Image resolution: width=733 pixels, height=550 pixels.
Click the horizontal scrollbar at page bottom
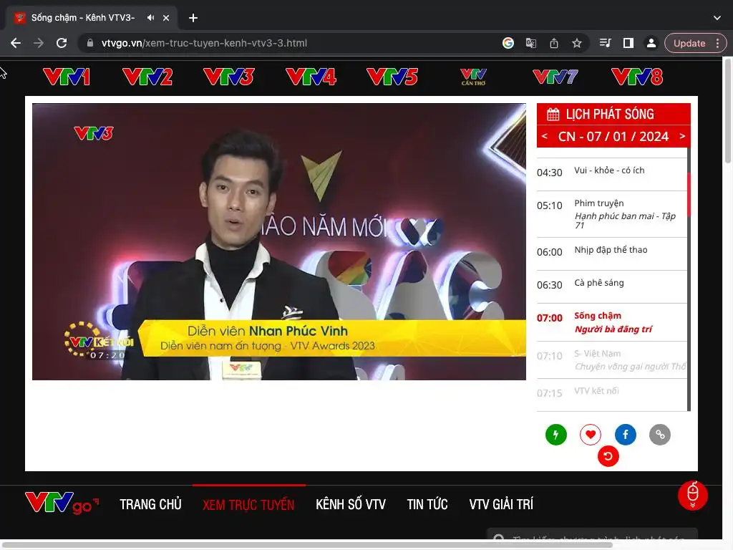point(309,545)
